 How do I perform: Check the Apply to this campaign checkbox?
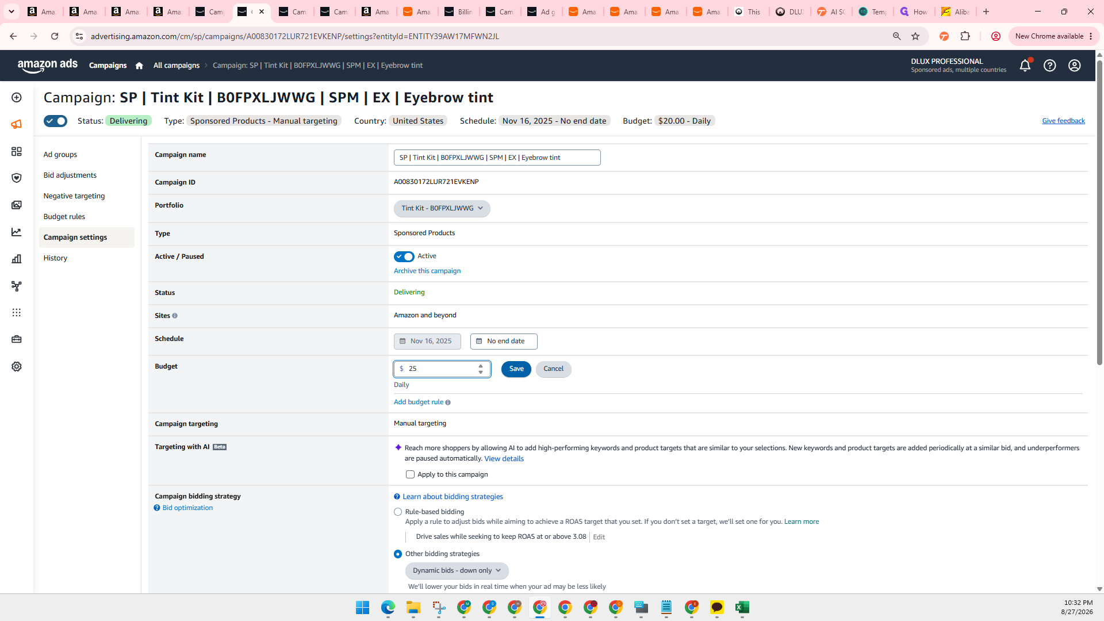410,474
